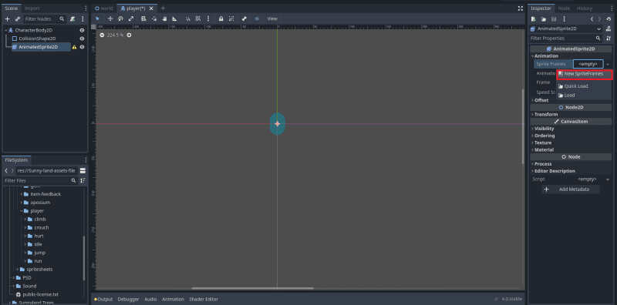Hide the CollisionShape2D node
The width and height of the screenshot is (617, 305).
pos(83,39)
